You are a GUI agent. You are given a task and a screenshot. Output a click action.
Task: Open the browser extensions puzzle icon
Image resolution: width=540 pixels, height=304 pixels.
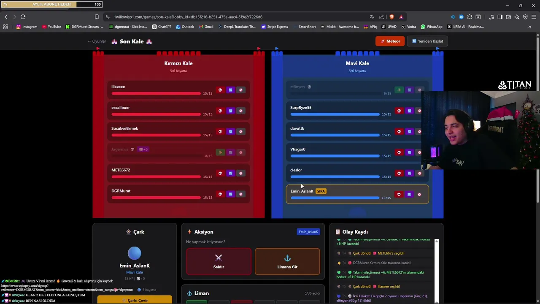(470, 17)
